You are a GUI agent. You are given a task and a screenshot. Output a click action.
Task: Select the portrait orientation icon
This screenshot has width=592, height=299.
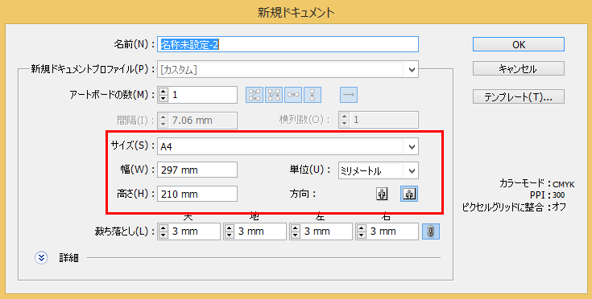tap(382, 194)
